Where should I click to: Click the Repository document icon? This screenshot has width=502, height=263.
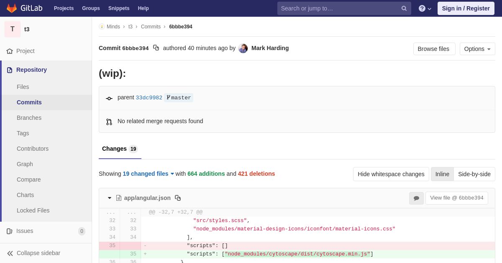tap(10, 70)
